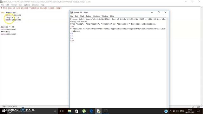Open Format menu in the editor window
The width and height of the screenshot is (203, 114).
pyautogui.click(x=14, y=5)
